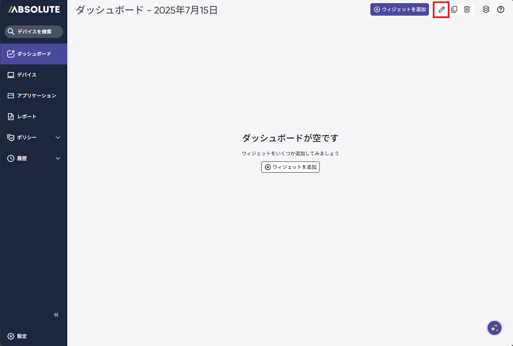
Task: Open アプリケーション from the sidebar
Action: 36,96
